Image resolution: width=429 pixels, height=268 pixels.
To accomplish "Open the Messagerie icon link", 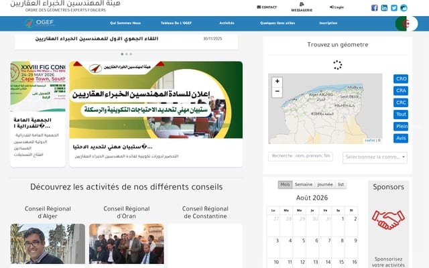I will coord(302,7).
